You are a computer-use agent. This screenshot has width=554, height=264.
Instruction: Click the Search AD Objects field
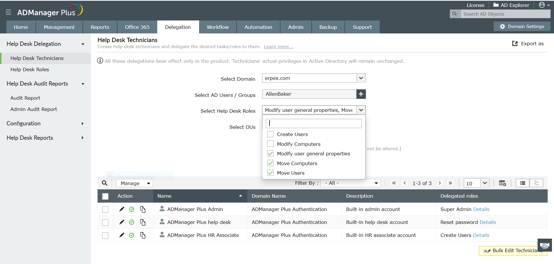pos(506,14)
